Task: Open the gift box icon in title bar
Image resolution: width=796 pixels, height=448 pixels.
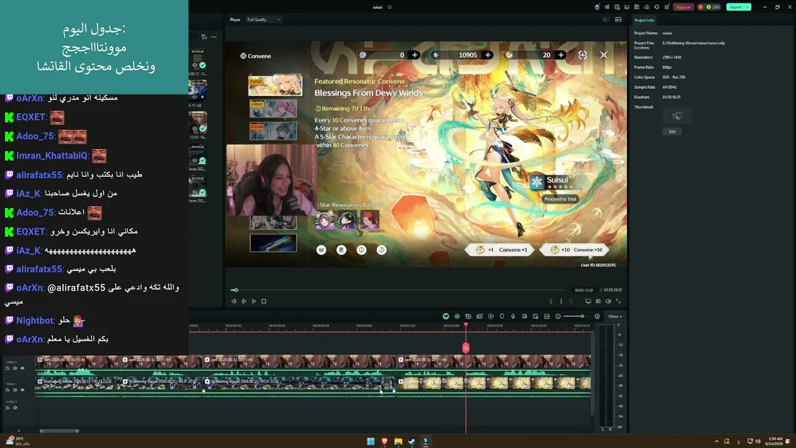Action: point(597,7)
